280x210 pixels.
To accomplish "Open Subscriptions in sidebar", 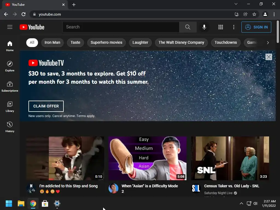I will (x=10, y=86).
